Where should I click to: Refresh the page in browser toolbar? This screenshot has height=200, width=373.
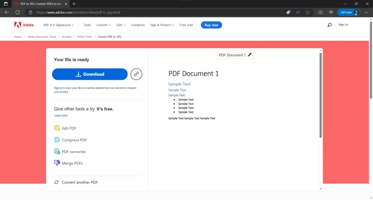(x=17, y=12)
